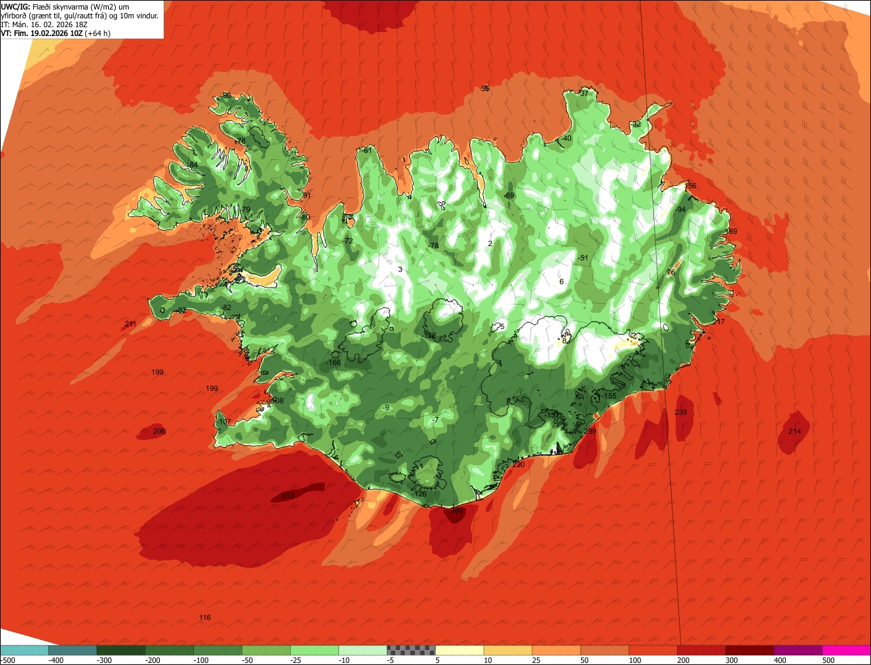Select the -72 value on the map
This screenshot has width=871, height=665.
[x=348, y=241]
